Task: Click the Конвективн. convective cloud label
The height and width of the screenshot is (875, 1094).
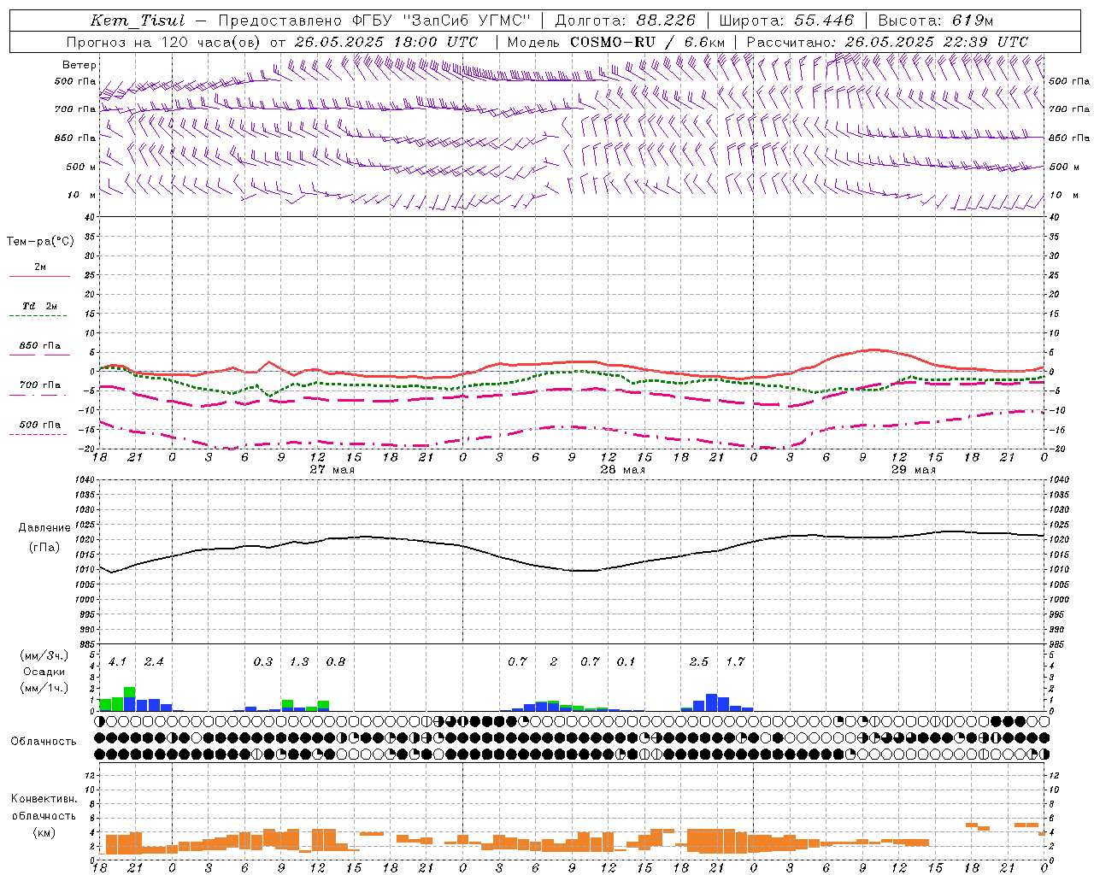Action: 44,798
